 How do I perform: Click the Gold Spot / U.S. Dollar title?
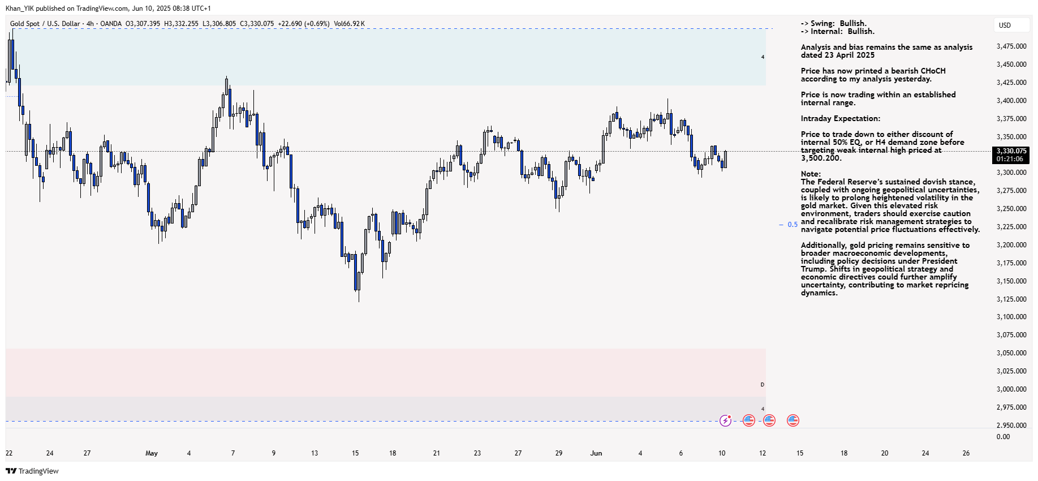[x=45, y=24]
